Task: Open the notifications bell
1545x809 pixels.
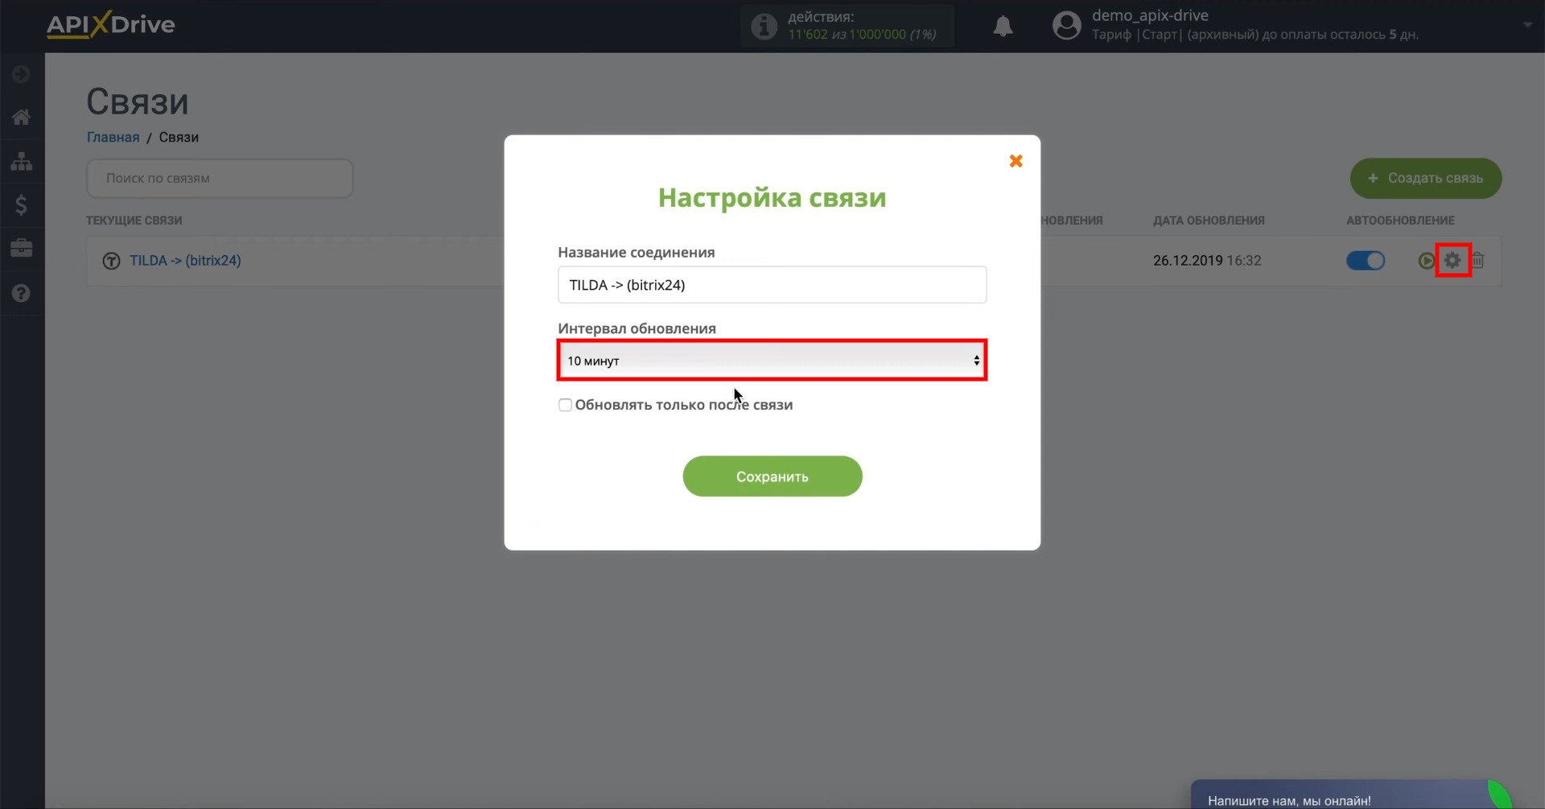Action: [x=1003, y=27]
